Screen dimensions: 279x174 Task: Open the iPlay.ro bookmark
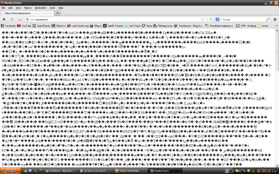(96, 26)
